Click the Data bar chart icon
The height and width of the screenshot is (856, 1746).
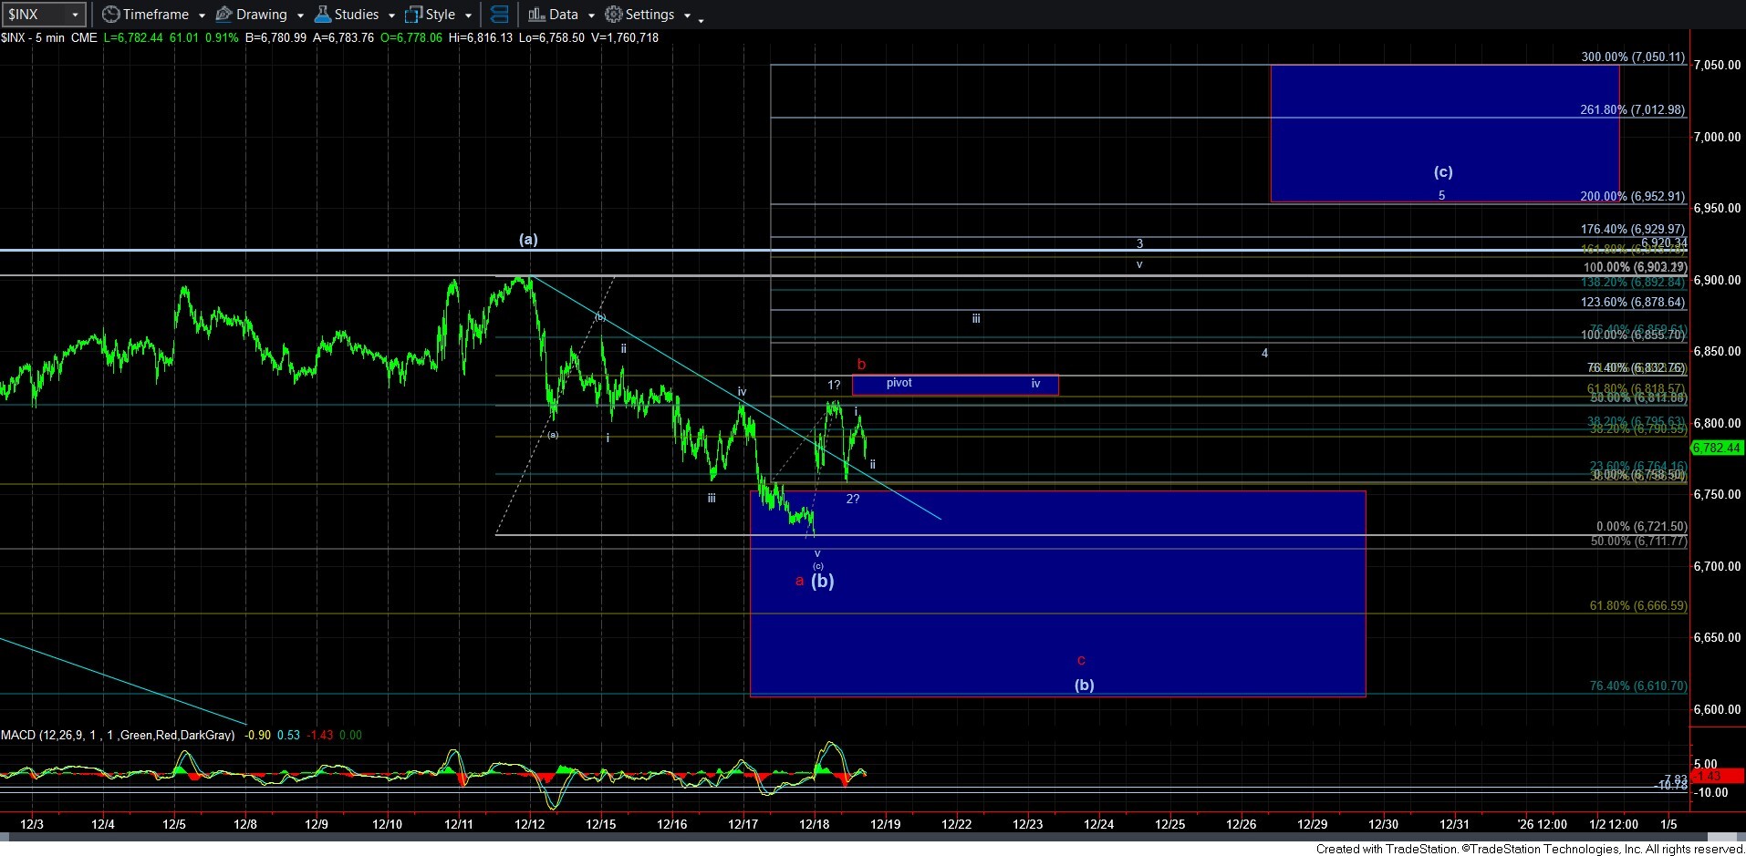[x=535, y=15]
